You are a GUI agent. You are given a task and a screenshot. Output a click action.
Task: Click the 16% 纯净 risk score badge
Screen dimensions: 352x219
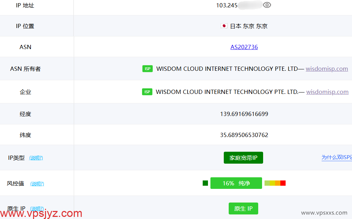click(236, 183)
